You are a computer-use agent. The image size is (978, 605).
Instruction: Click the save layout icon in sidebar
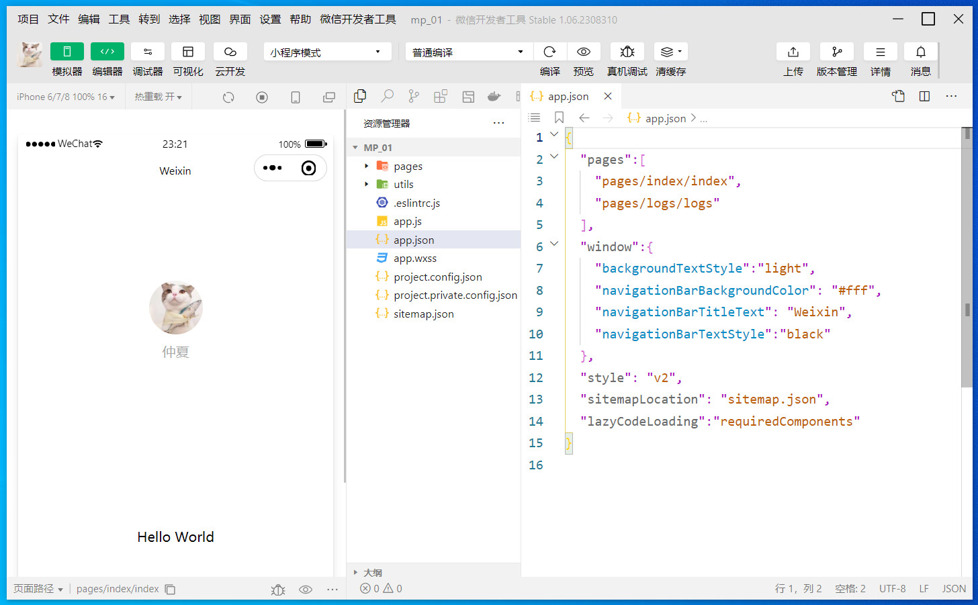click(x=468, y=97)
